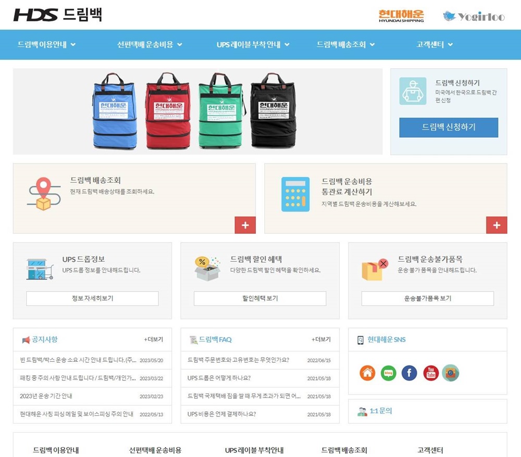Screen dimensions: 521x457
Task: Click the phone icon beside 현대해운 SNS
Action: (x=361, y=340)
